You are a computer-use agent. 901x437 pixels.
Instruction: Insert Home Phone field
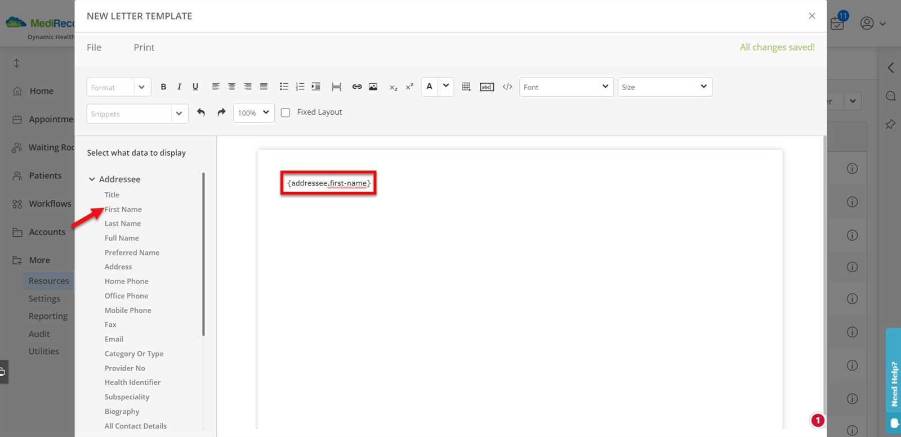click(127, 281)
